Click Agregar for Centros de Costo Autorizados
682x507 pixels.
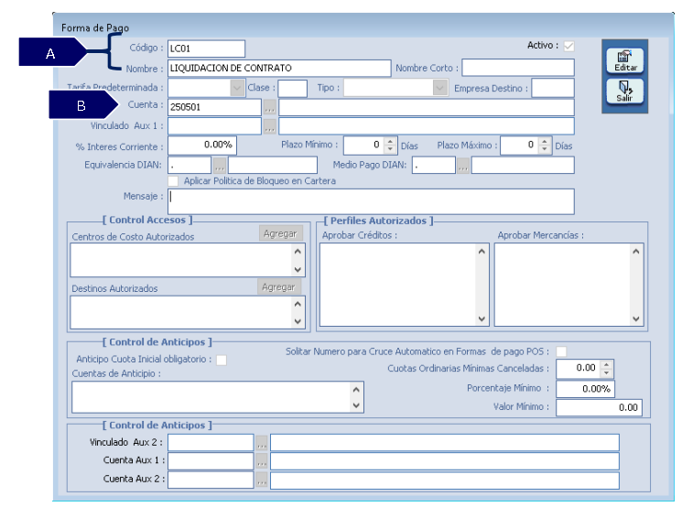coord(280,233)
